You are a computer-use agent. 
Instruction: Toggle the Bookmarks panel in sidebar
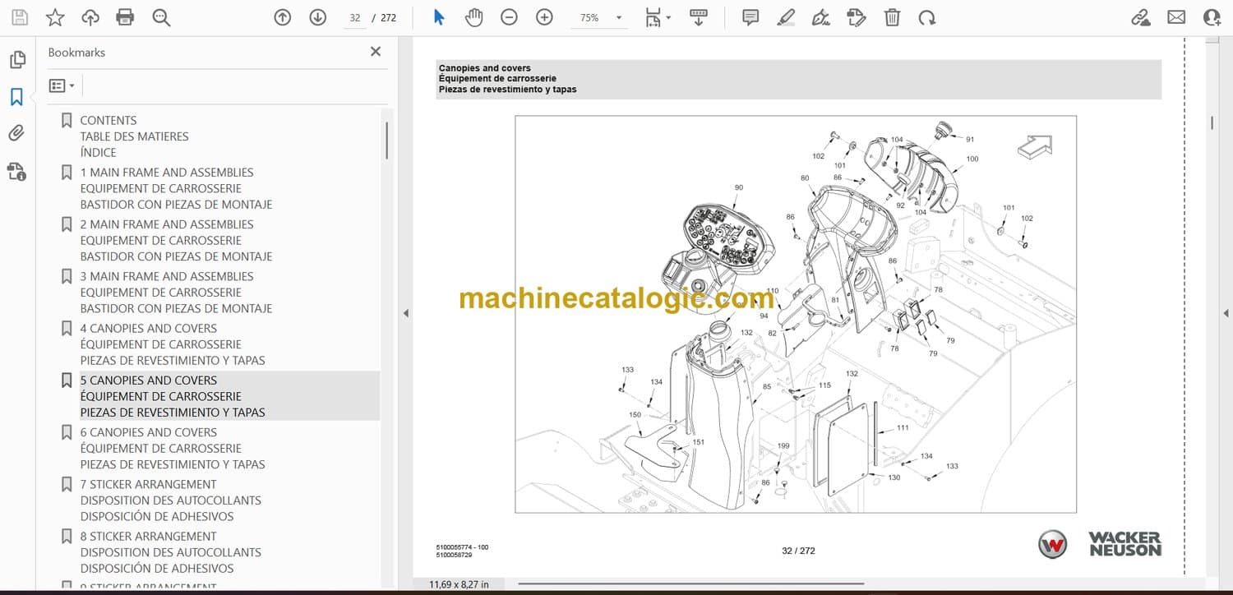[x=16, y=97]
